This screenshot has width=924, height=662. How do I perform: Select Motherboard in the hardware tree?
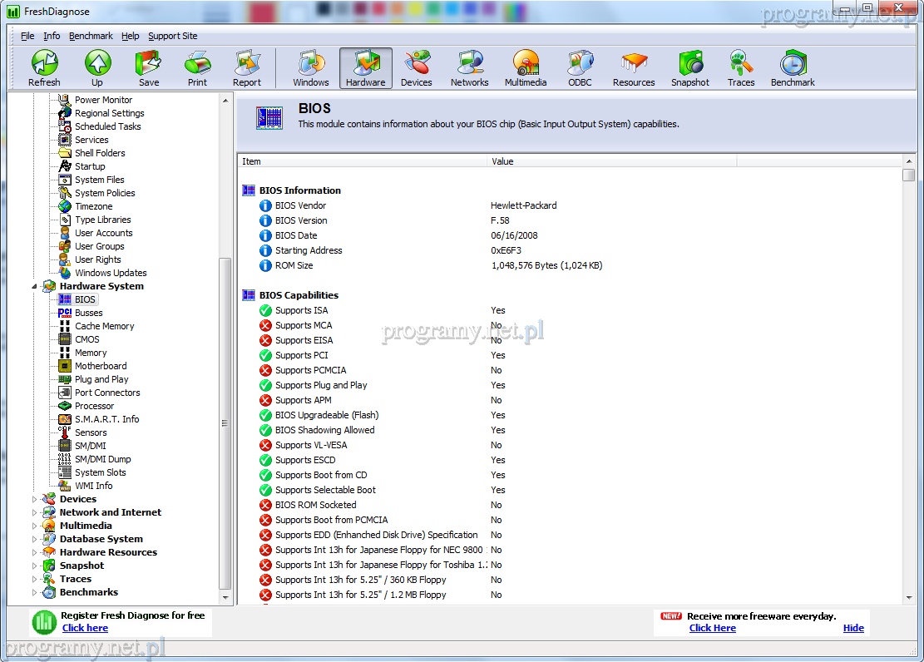(101, 366)
